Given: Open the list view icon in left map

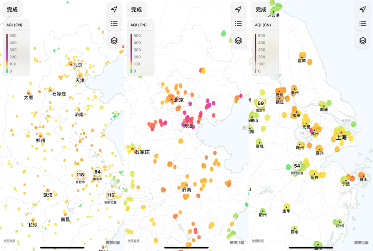Looking at the screenshot, I should [114, 24].
